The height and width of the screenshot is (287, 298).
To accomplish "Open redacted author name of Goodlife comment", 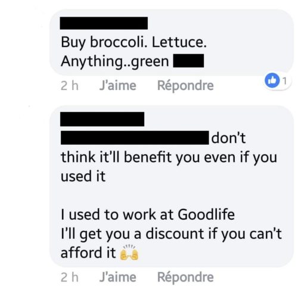I will 102,119.
